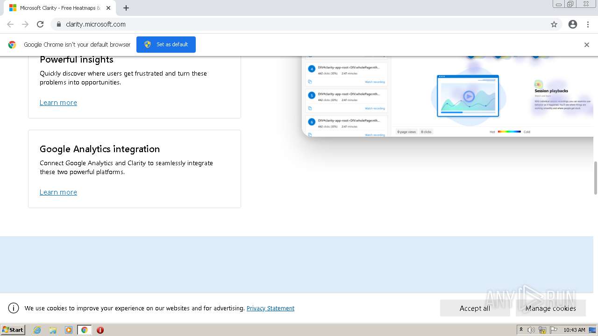Click the 0 page views chip
The image size is (598, 336).
pos(406,132)
